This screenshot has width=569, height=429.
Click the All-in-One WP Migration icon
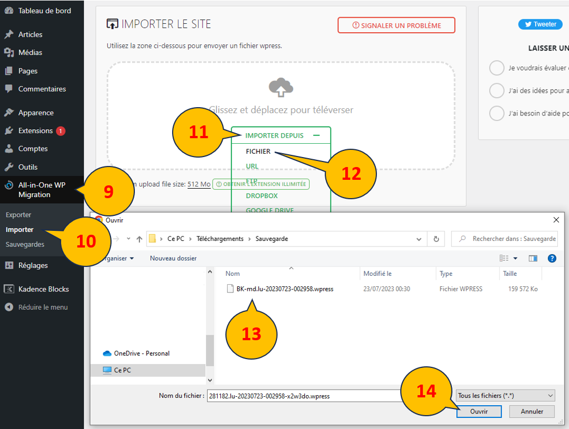9,185
